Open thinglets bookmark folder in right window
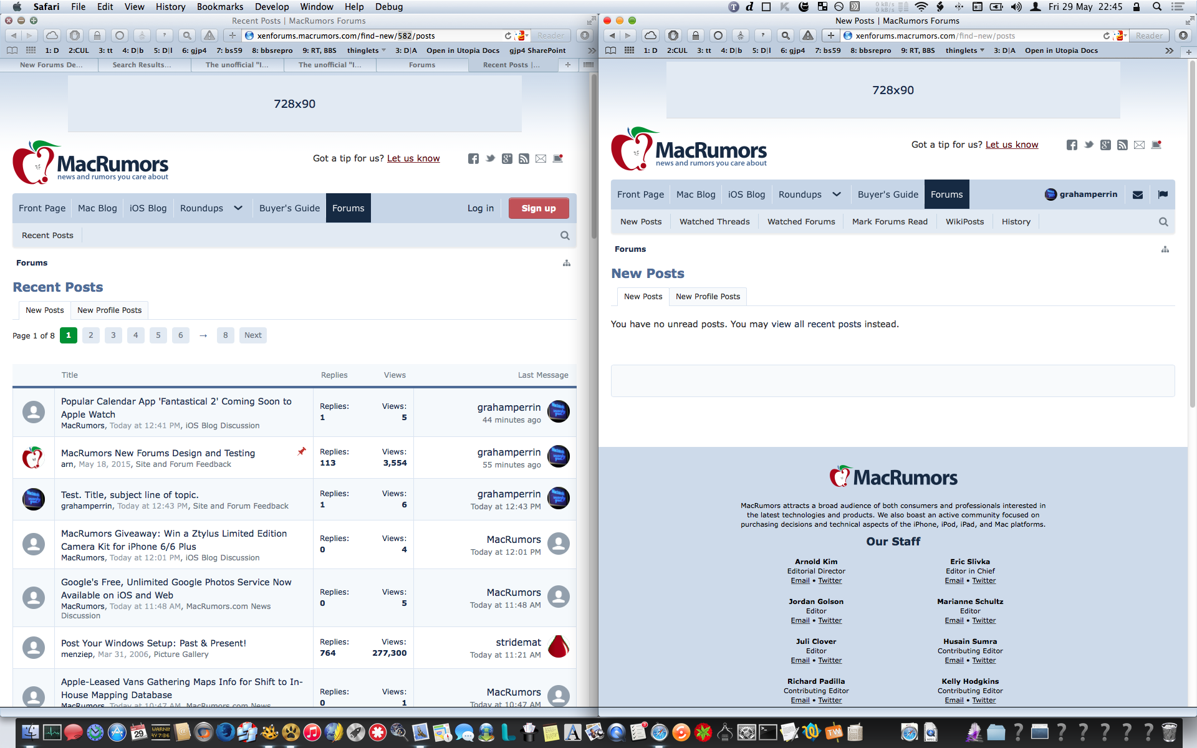The width and height of the screenshot is (1197, 748). [x=964, y=50]
